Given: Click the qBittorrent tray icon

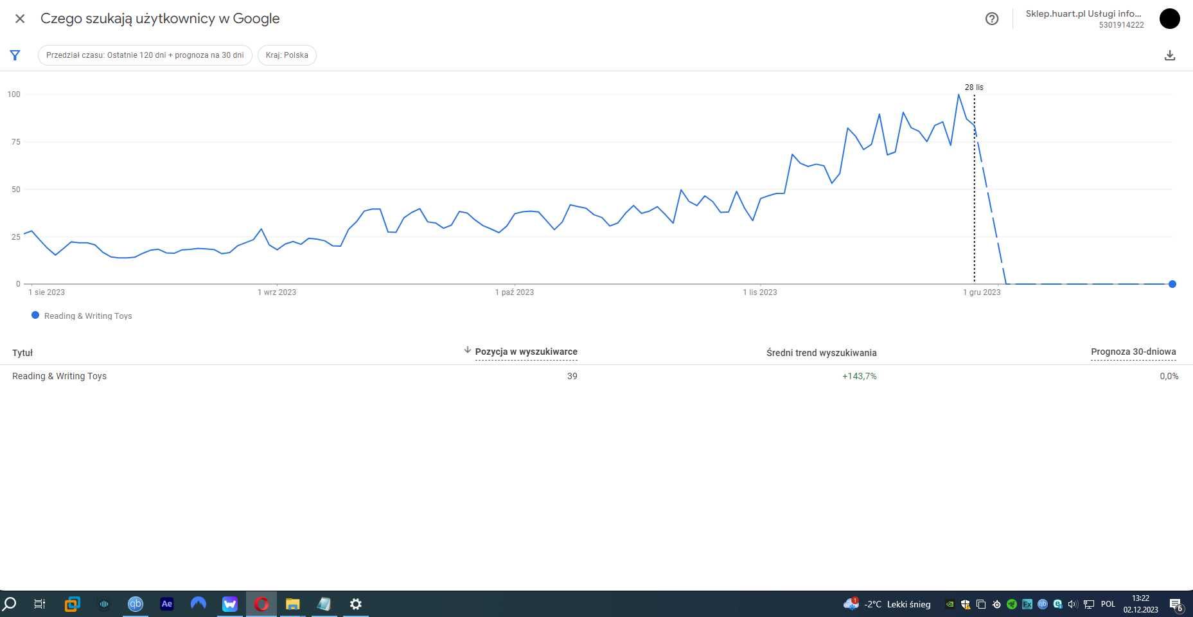Looking at the screenshot, I should [1043, 604].
